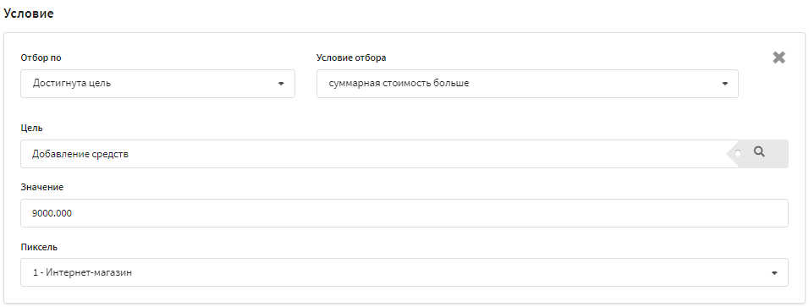Expand the Условие отбора dropdown arrow
Viewport: 809px width, 307px height.
pos(724,84)
